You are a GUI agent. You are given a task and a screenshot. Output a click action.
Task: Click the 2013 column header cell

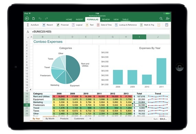126,93
